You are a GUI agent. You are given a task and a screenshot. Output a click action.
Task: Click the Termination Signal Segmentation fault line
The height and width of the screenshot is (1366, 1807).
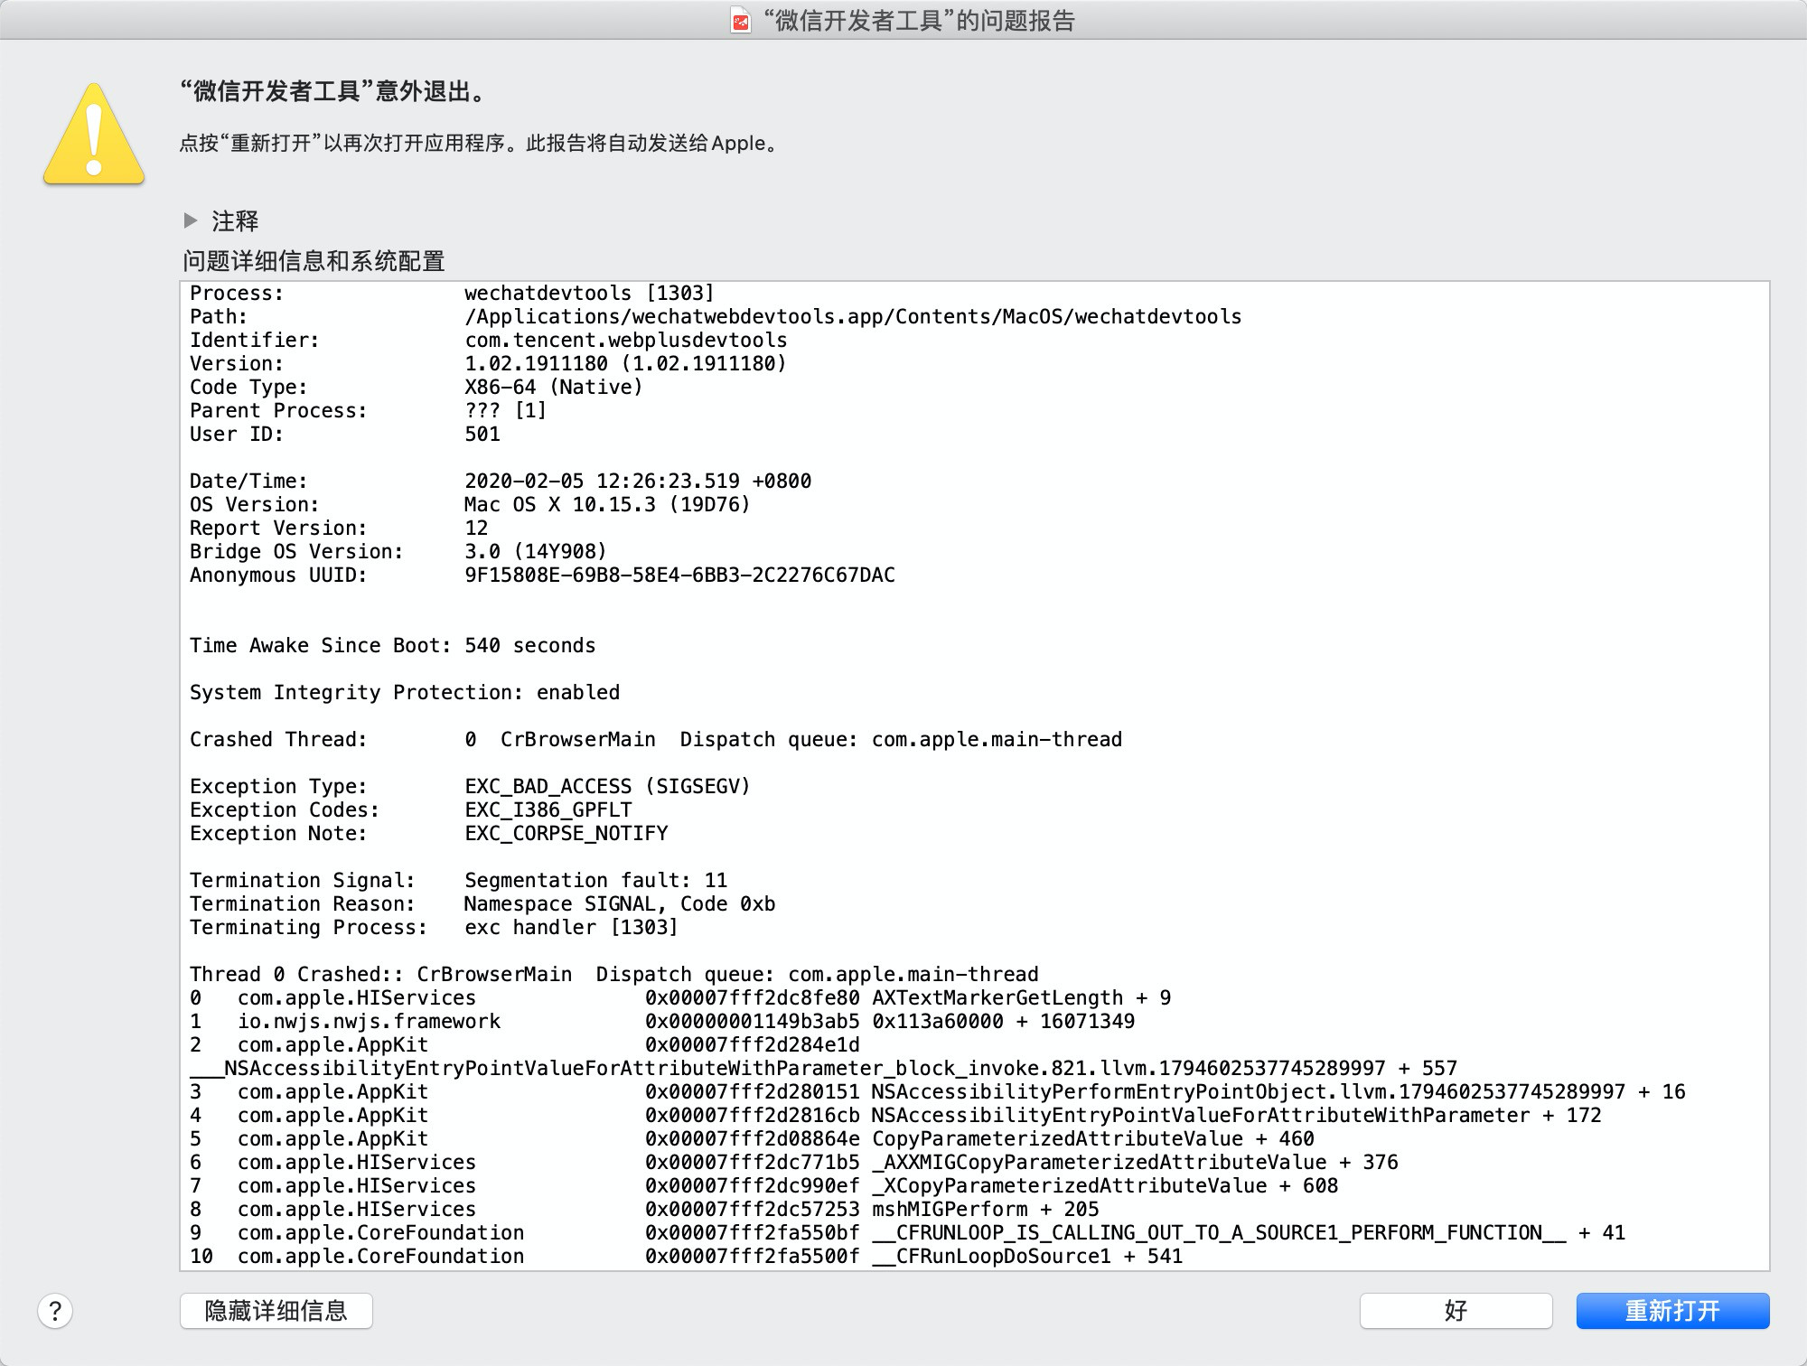coord(595,880)
